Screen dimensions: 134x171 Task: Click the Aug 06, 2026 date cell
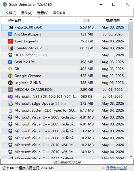point(113,83)
